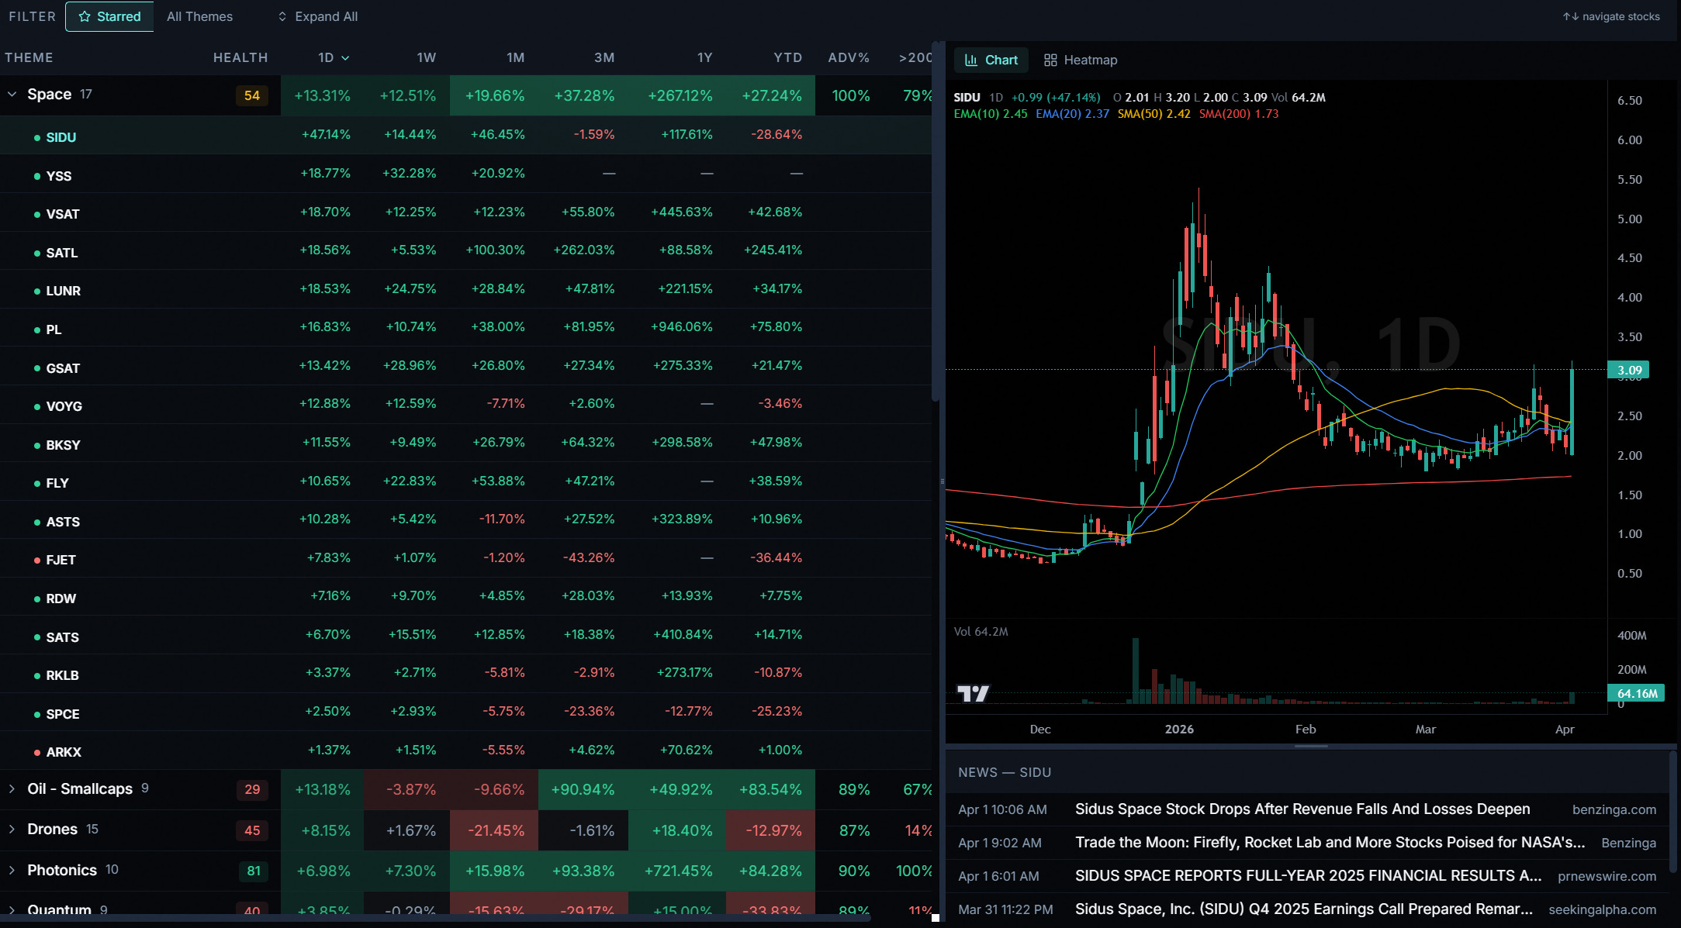Select the RKLB stock row
1681x928 pixels.
pos(62,675)
